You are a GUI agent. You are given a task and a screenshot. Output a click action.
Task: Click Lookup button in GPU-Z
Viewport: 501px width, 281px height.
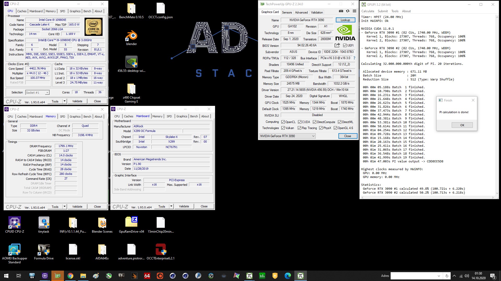pyautogui.click(x=345, y=20)
